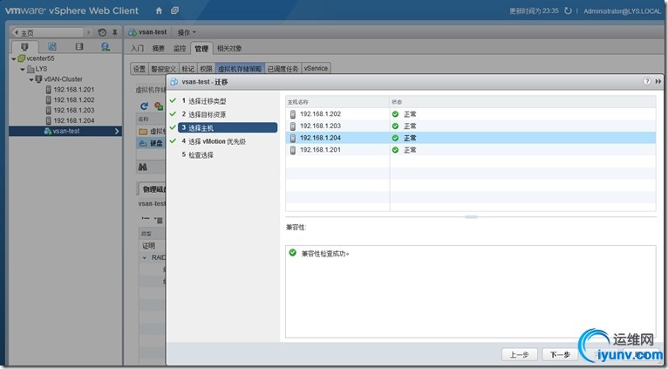Collapse the vcenter55 tree node

14,58
